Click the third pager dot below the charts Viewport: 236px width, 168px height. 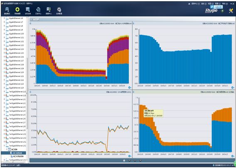[135, 161]
